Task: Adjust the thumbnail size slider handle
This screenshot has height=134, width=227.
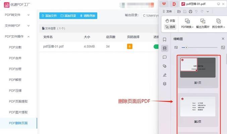Action: point(186,47)
